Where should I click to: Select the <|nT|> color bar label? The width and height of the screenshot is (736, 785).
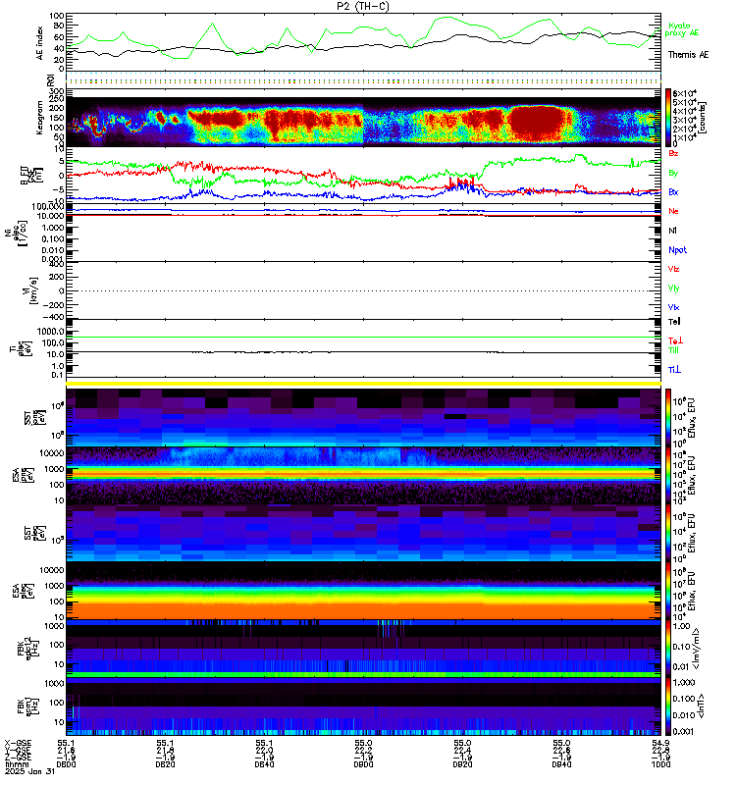point(701,706)
